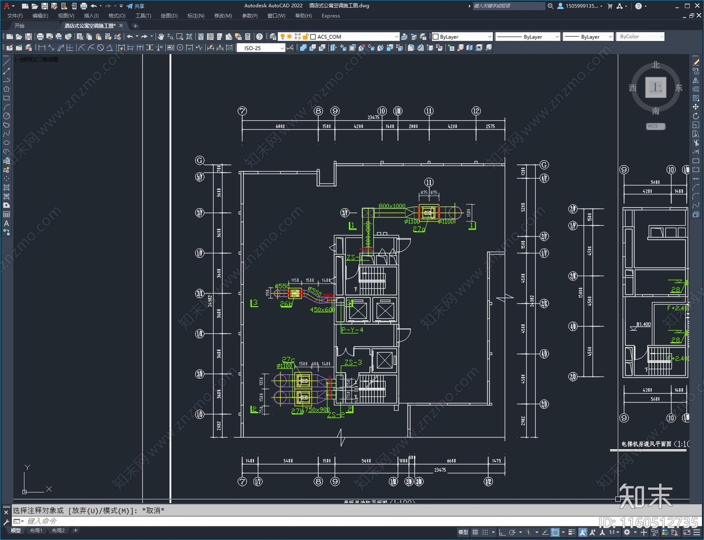Click the Plot (print) icon in quick access toolbar
The width and height of the screenshot is (704, 540).
pyautogui.click(x=84, y=6)
